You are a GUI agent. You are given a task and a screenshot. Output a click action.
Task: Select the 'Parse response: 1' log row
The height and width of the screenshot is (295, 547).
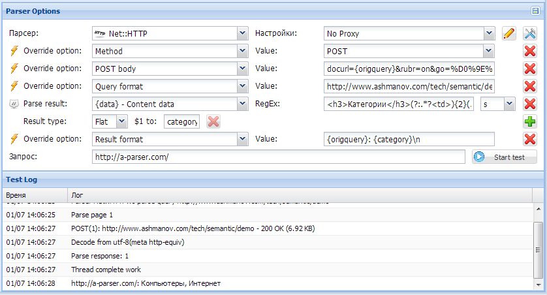point(268,256)
